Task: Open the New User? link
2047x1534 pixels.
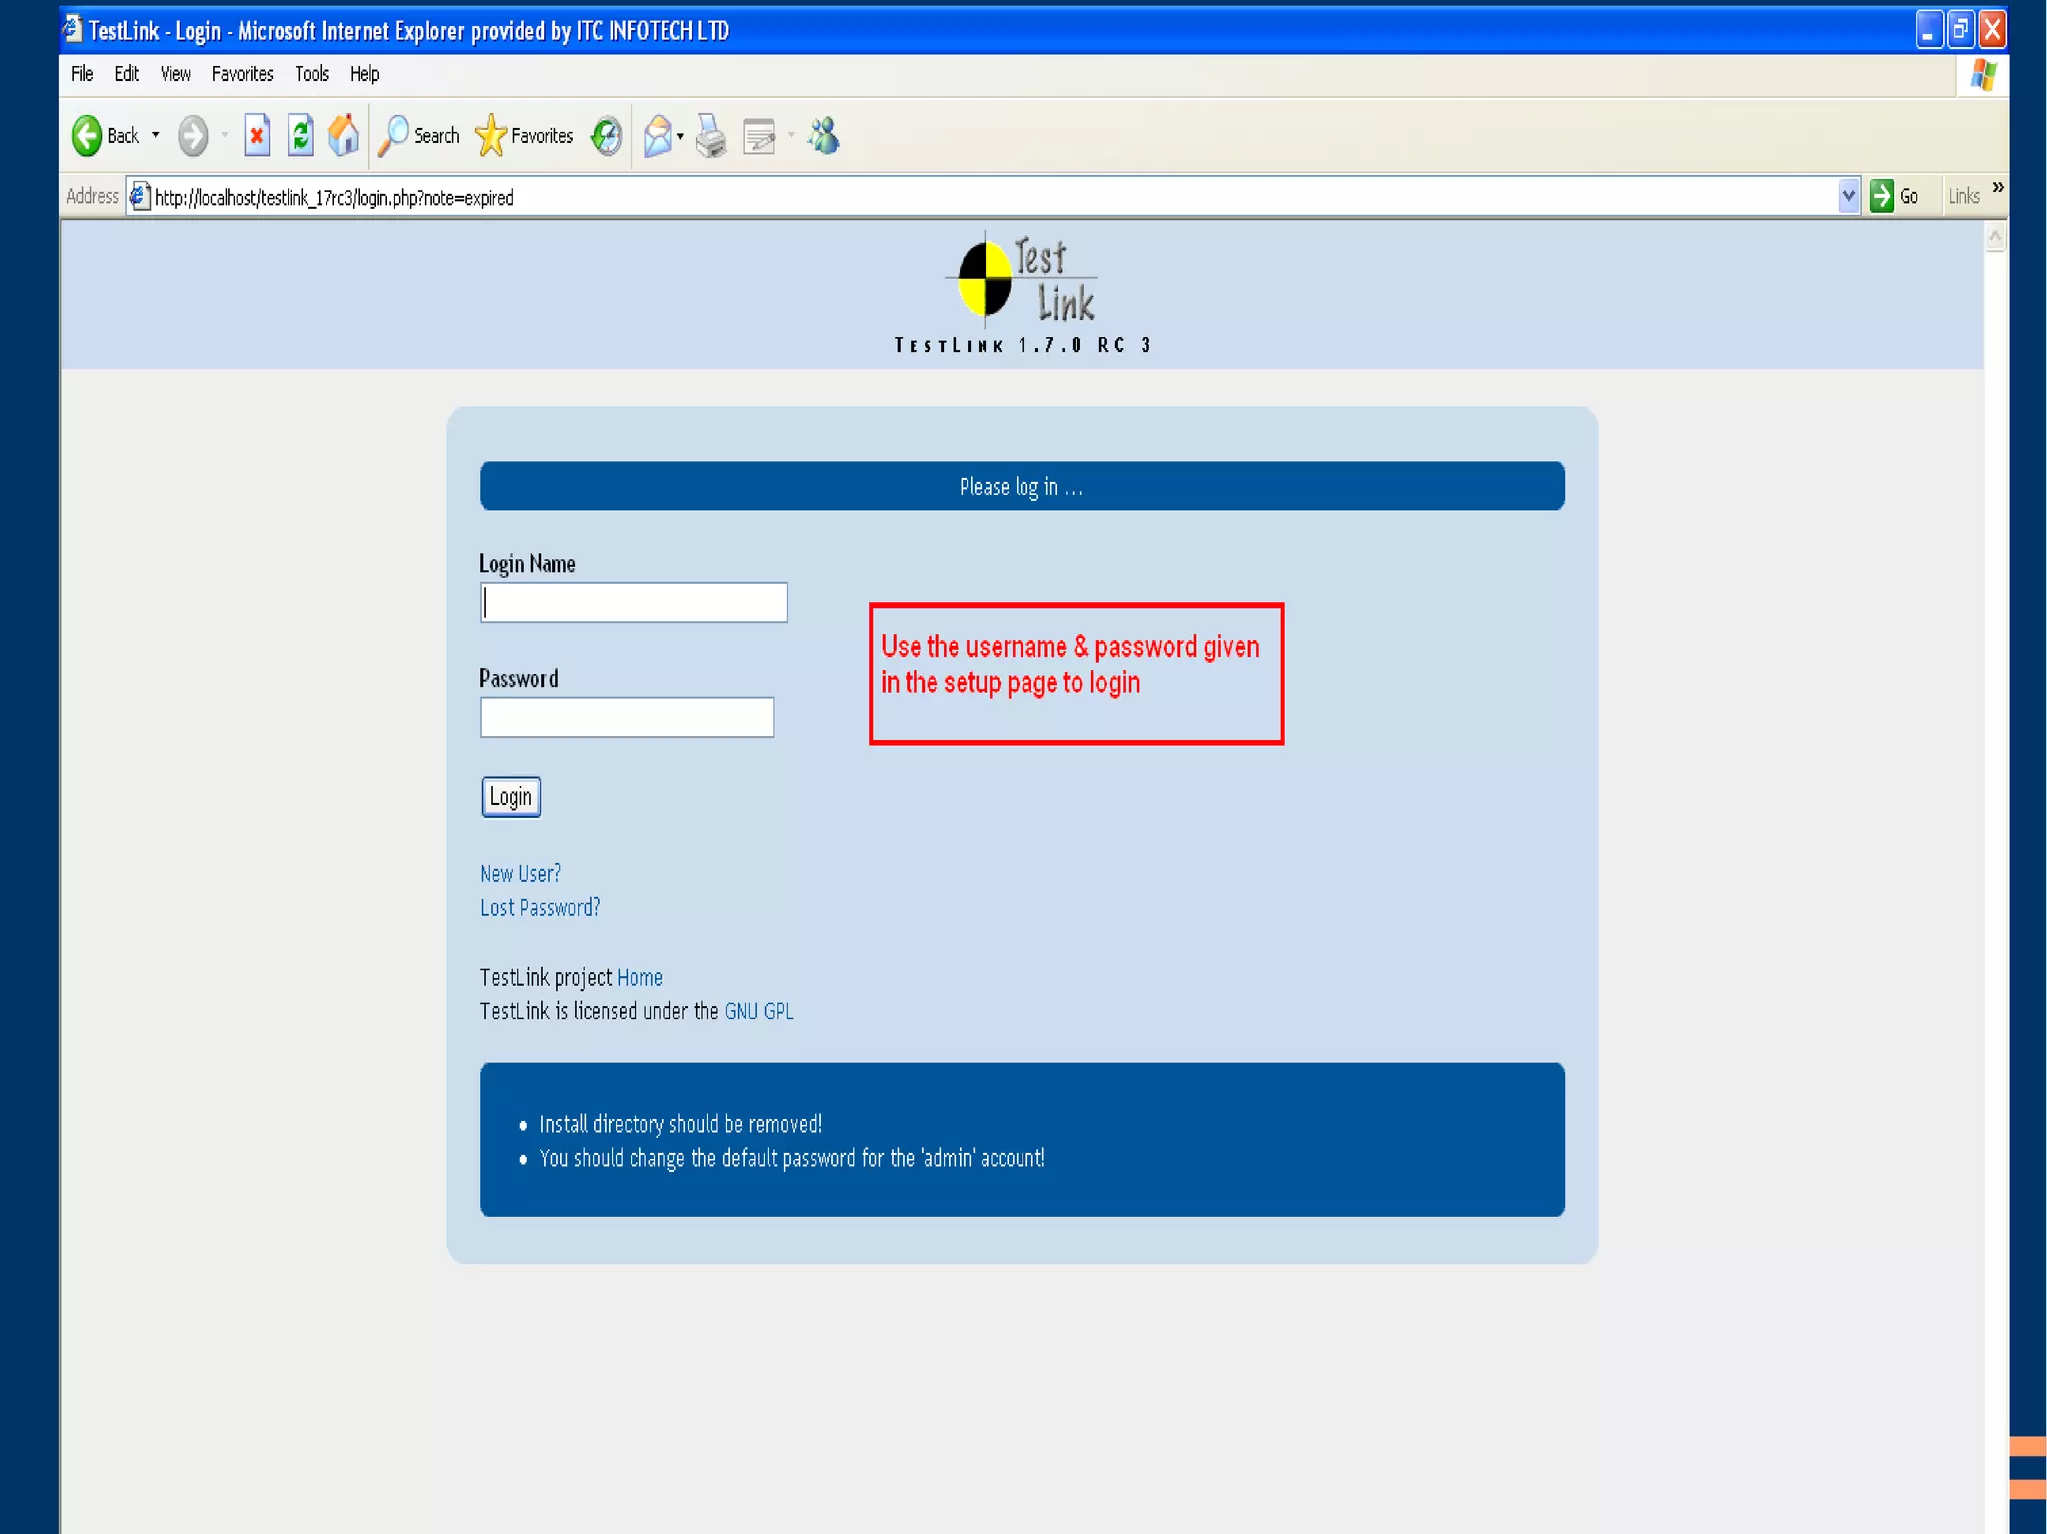Action: pos(520,874)
